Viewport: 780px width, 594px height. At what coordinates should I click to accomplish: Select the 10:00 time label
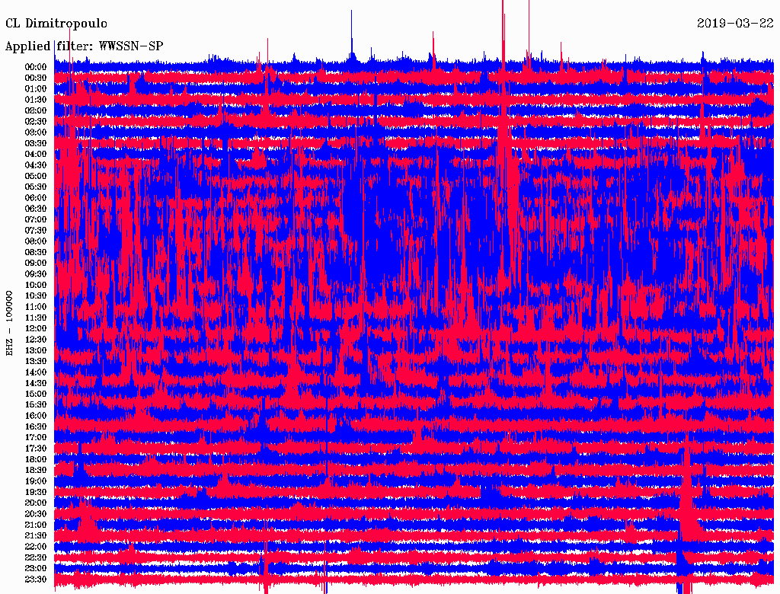point(36,285)
